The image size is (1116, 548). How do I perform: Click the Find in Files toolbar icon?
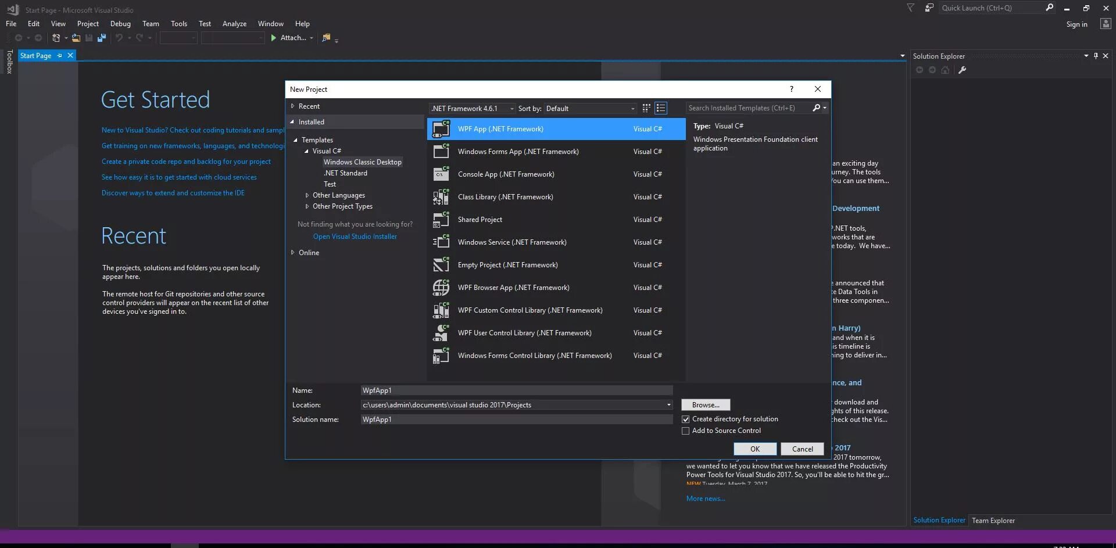326,38
